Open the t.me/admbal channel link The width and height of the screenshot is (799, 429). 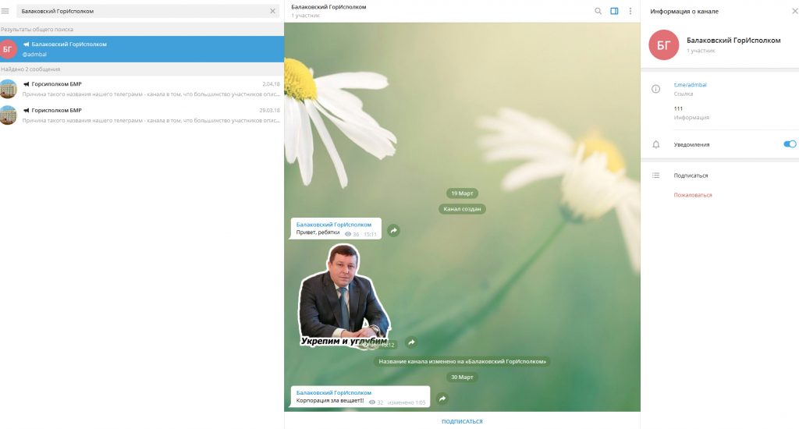click(x=690, y=84)
